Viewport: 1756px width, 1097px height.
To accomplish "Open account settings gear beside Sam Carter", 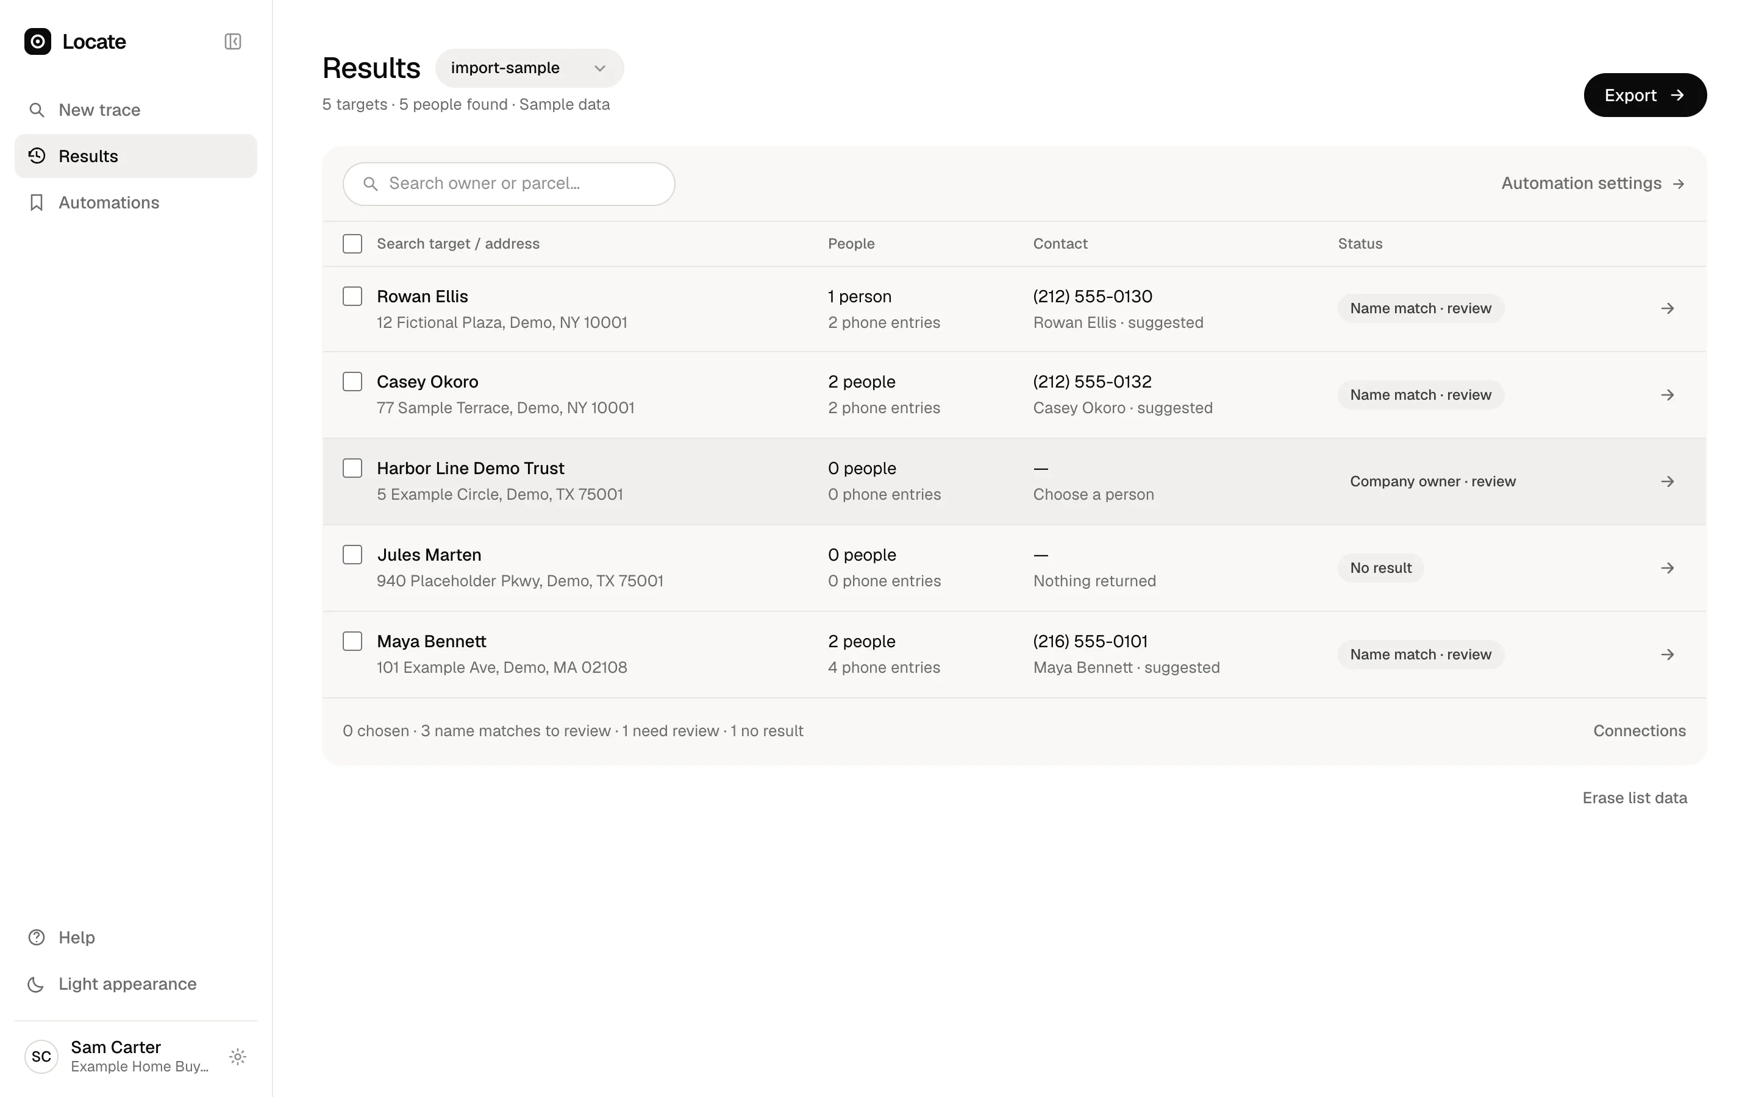I will click(237, 1056).
